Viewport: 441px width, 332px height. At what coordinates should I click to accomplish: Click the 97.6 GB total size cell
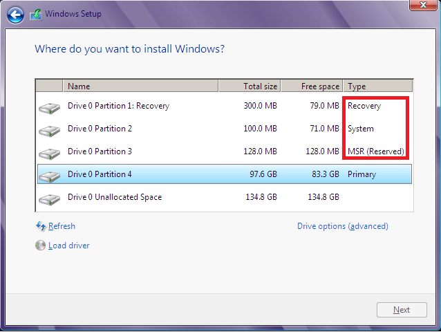coord(263,174)
